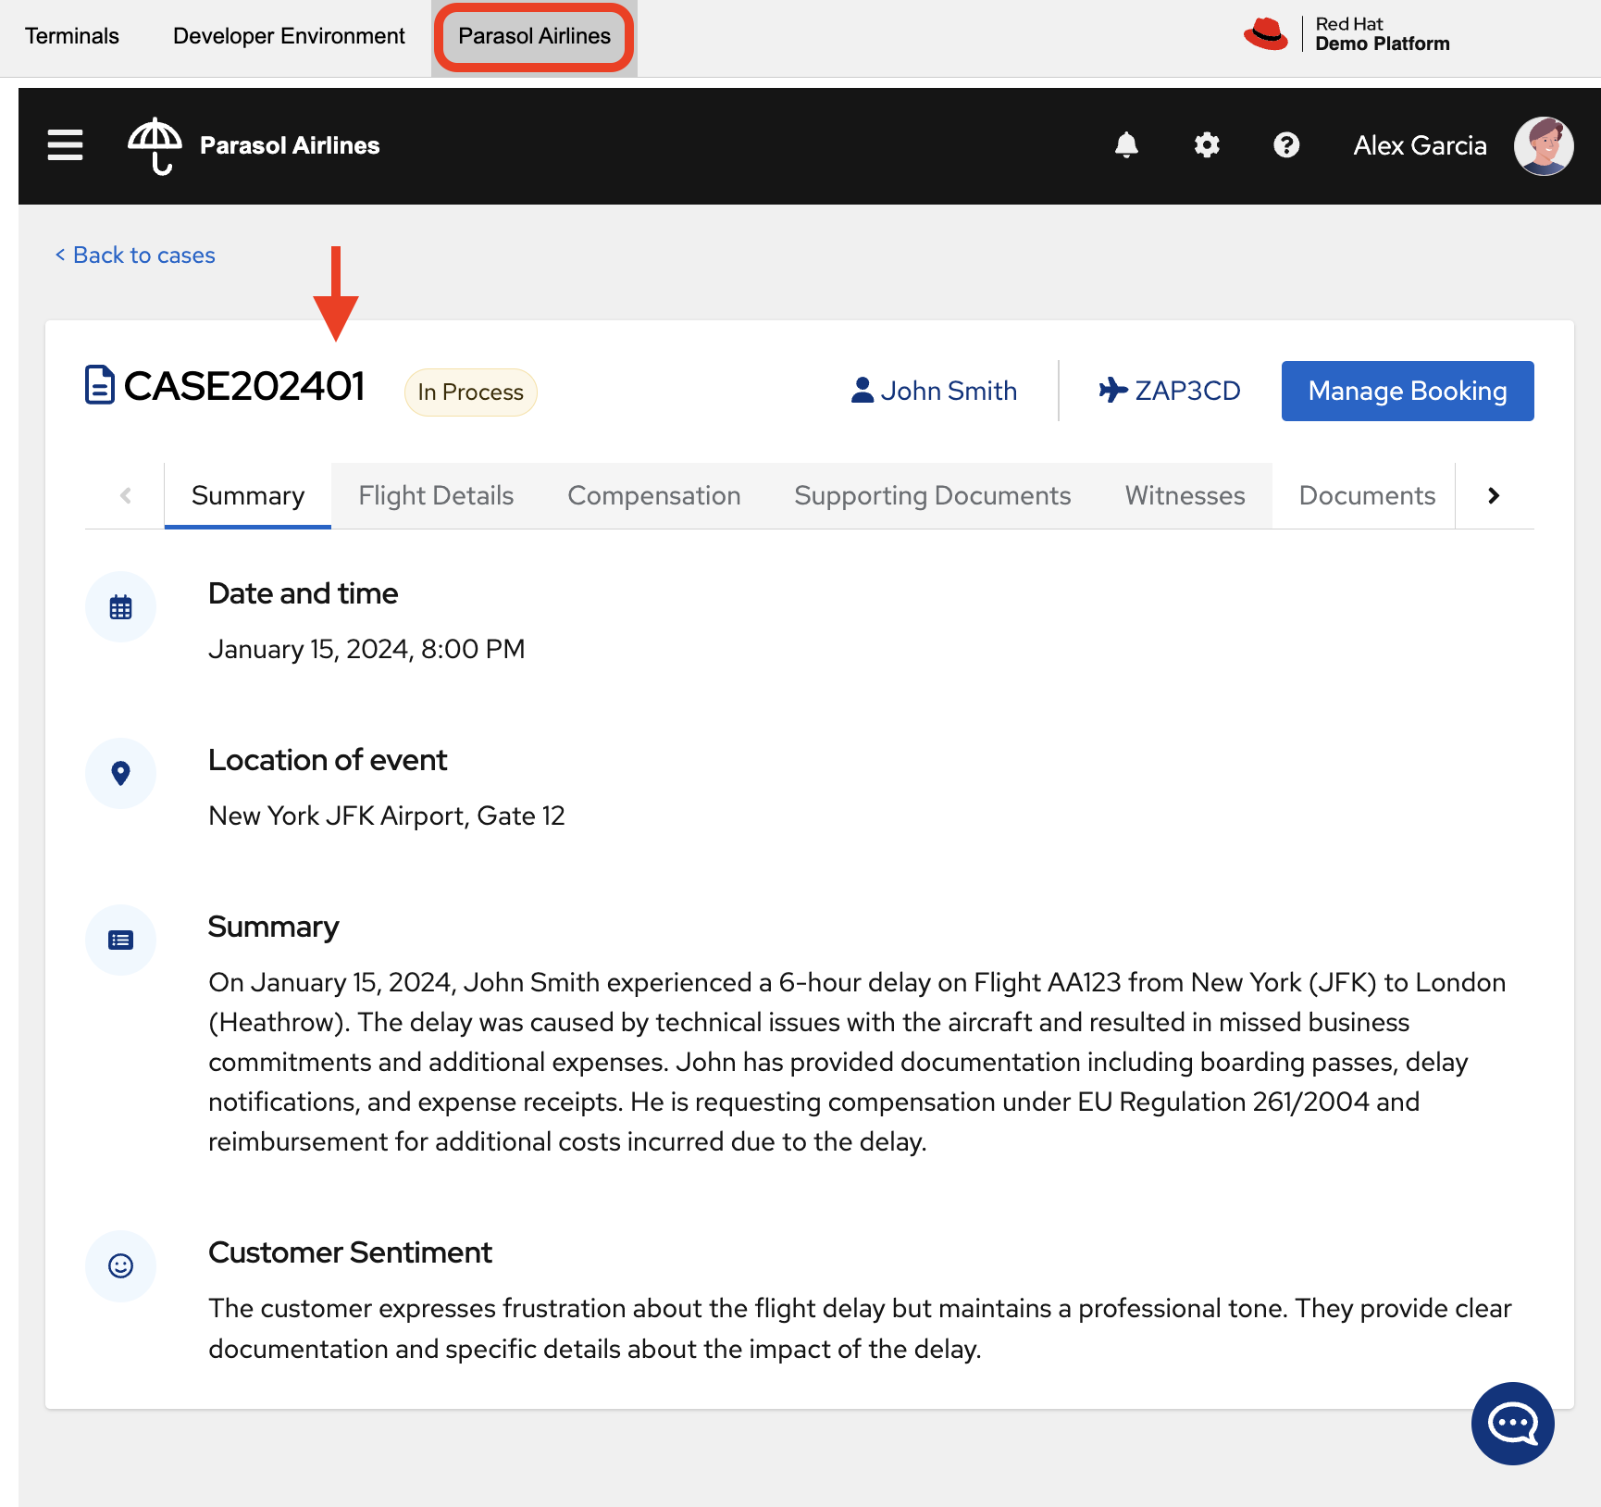1601x1507 pixels.
Task: Go back via Back to cases link
Action: 135,255
